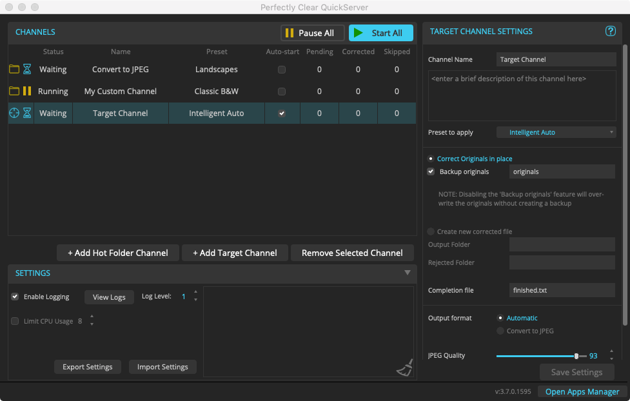Click the version text v:3.7.0.1595

coord(513,391)
